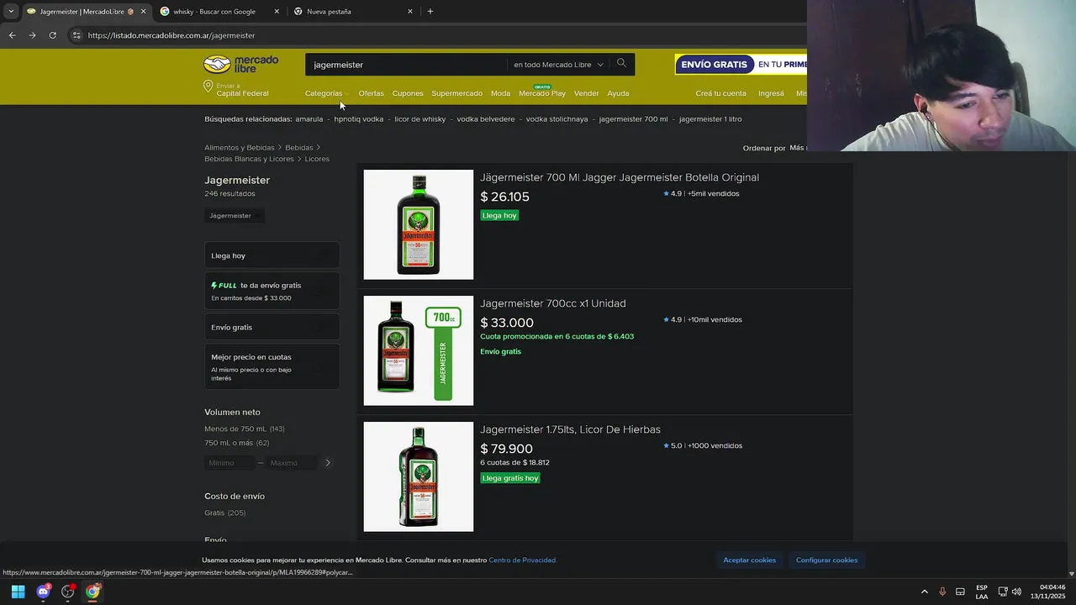Open Discord from the taskbar
The height and width of the screenshot is (605, 1076).
pyautogui.click(x=43, y=592)
